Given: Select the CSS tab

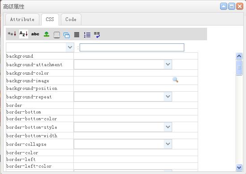Looking at the screenshot, I should coord(50,19).
